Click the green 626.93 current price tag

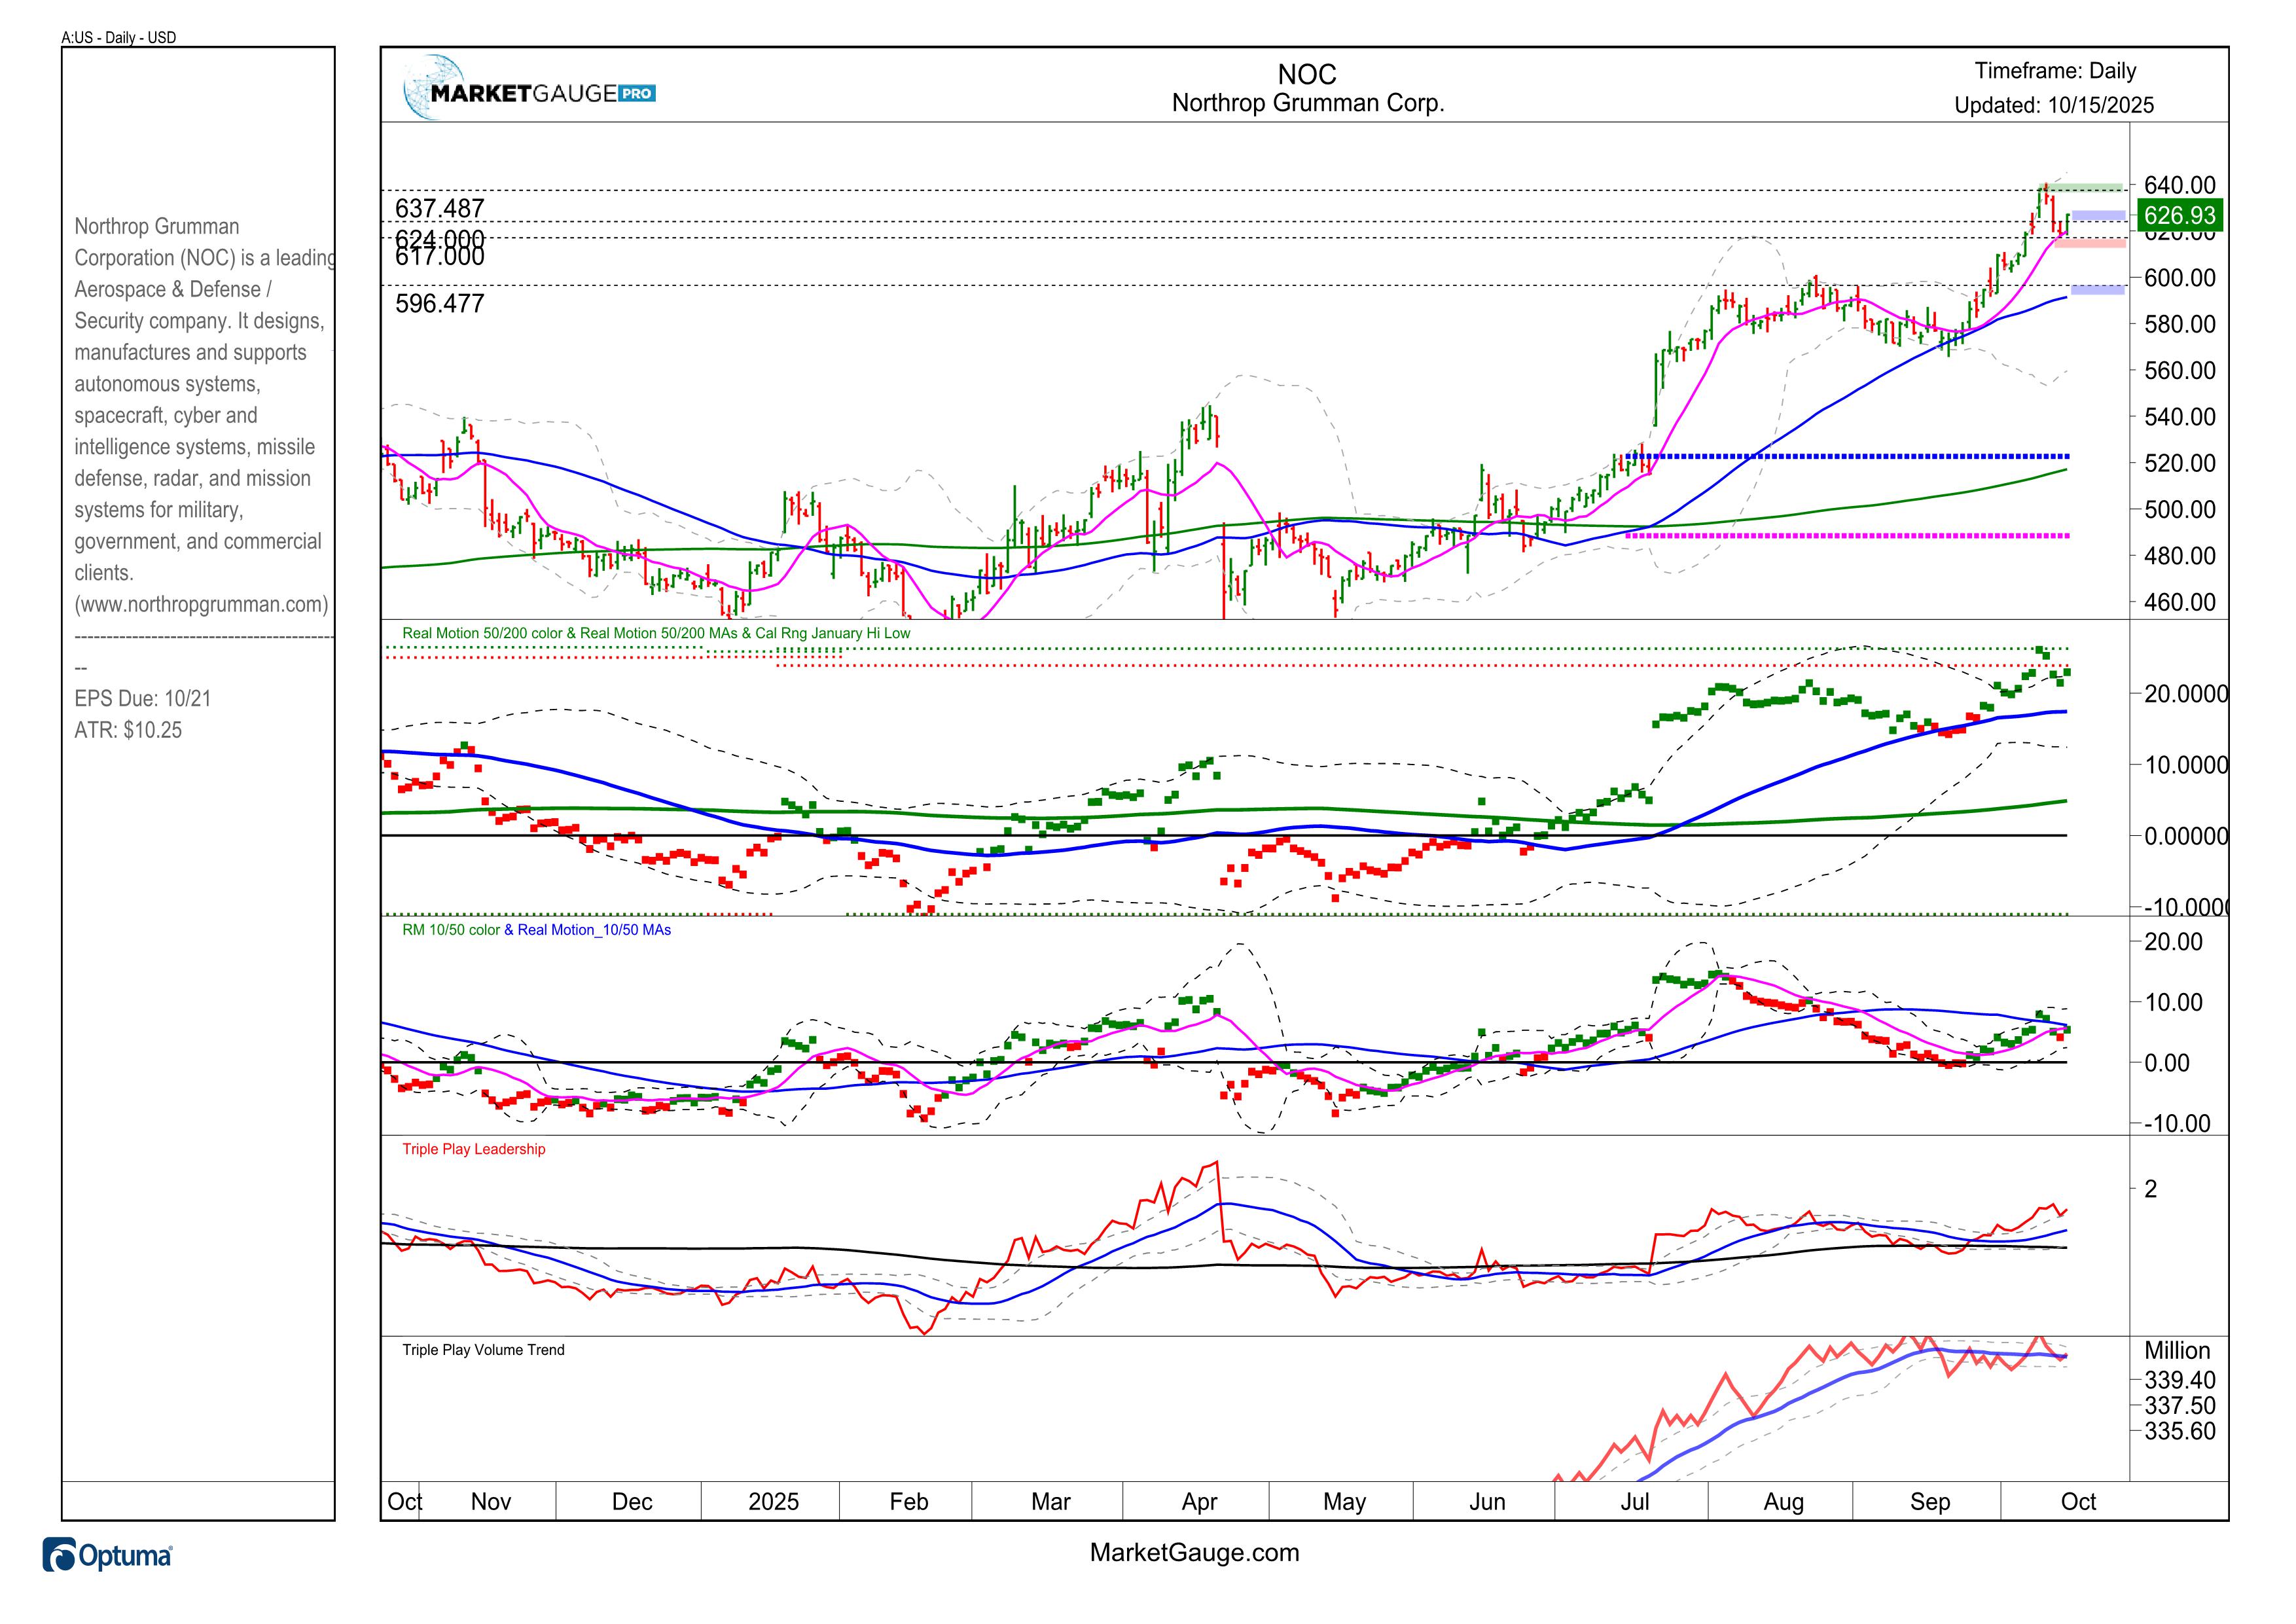(x=2179, y=215)
